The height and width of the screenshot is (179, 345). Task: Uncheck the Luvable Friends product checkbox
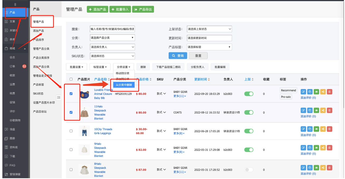(71, 94)
